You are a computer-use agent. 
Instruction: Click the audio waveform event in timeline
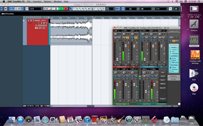click(x=71, y=31)
